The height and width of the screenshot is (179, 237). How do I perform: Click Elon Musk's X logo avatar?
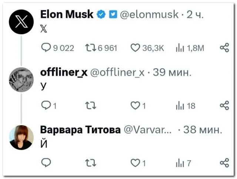tap(21, 22)
